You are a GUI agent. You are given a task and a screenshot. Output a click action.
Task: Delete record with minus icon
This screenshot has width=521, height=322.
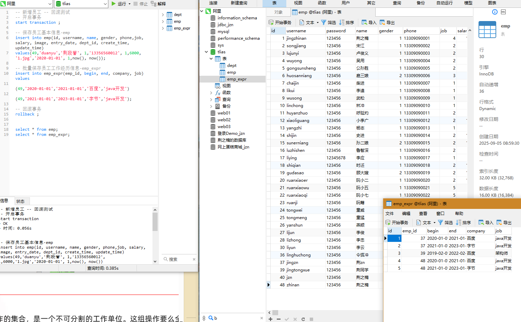click(279, 319)
